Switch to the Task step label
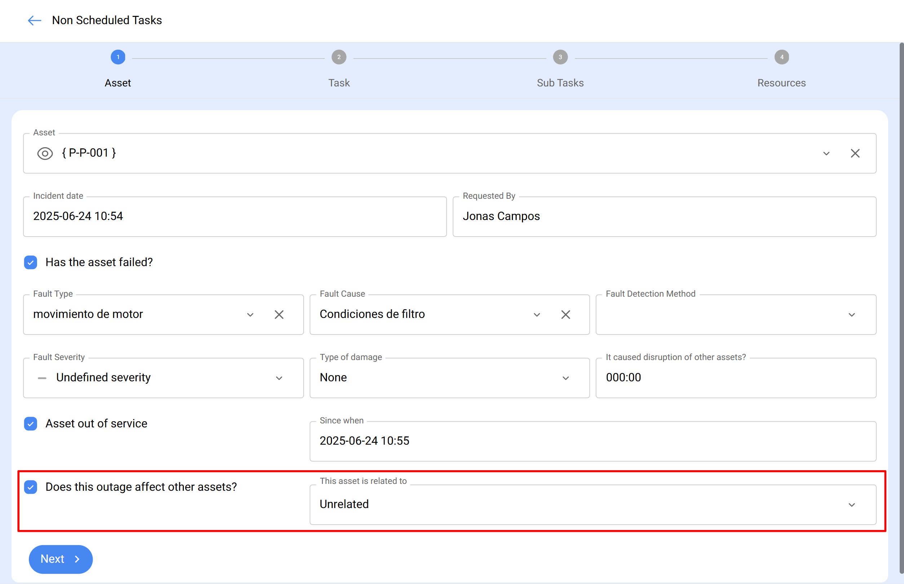 (339, 83)
